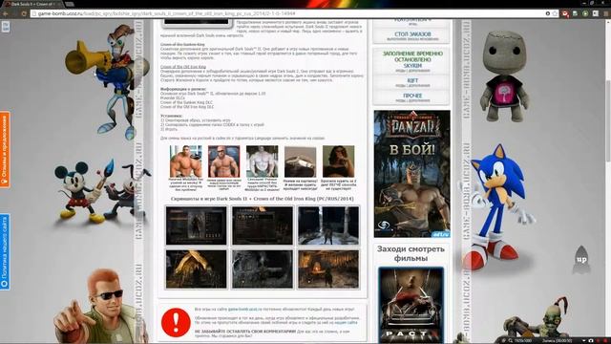Screen dimensions: 611x344
Task: Click the red exclamation warning icon
Action: pyautogui.click(x=176, y=323)
